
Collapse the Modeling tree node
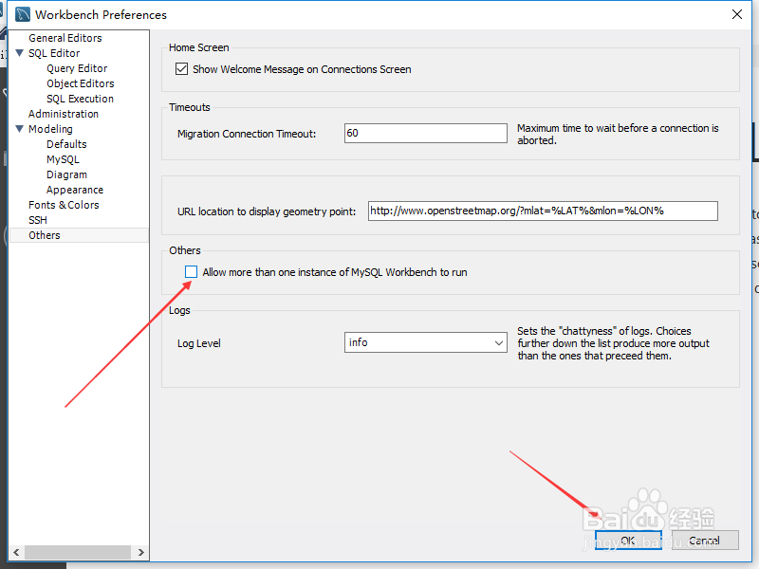pyautogui.click(x=20, y=129)
